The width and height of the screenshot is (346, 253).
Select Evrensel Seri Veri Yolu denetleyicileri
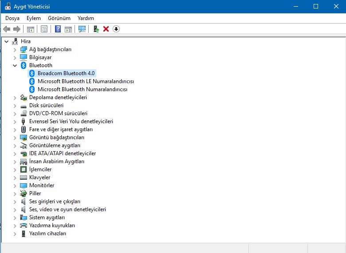coord(71,121)
